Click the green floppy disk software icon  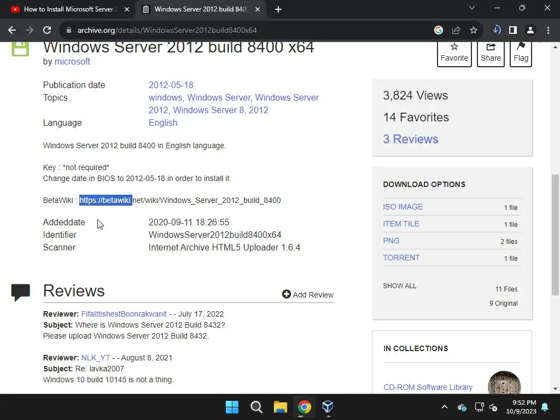click(x=20, y=49)
